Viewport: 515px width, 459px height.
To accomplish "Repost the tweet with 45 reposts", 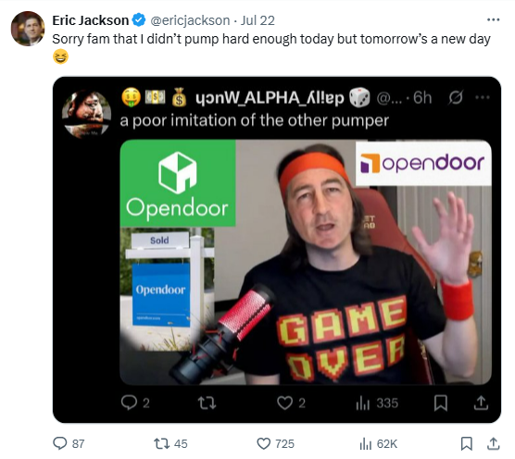I will [161, 444].
